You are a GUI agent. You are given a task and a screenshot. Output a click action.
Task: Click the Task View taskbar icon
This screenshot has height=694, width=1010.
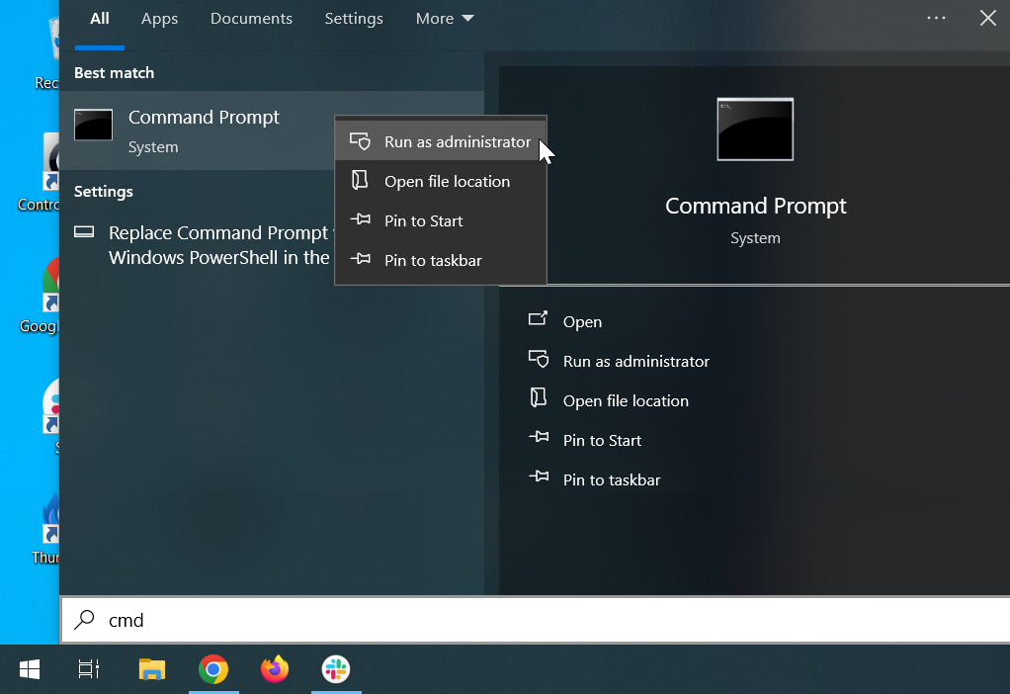tap(88, 669)
